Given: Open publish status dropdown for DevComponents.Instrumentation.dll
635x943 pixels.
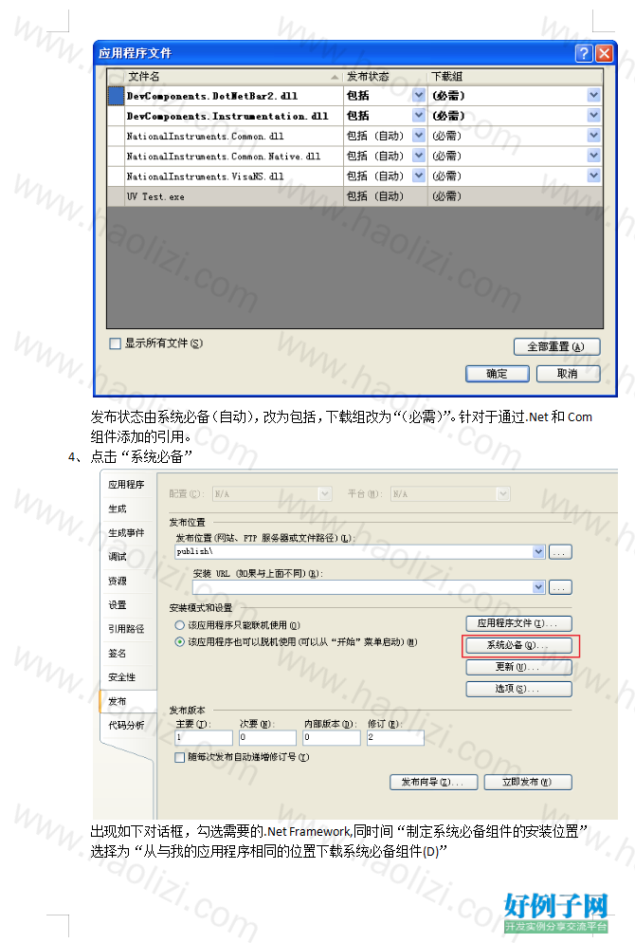Looking at the screenshot, I should click(x=419, y=115).
